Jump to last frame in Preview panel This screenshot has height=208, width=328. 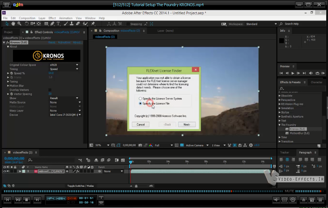304,73
